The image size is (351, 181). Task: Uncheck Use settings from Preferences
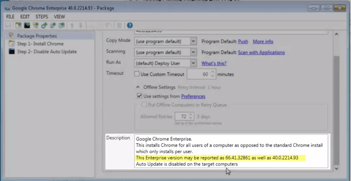pos(139,96)
